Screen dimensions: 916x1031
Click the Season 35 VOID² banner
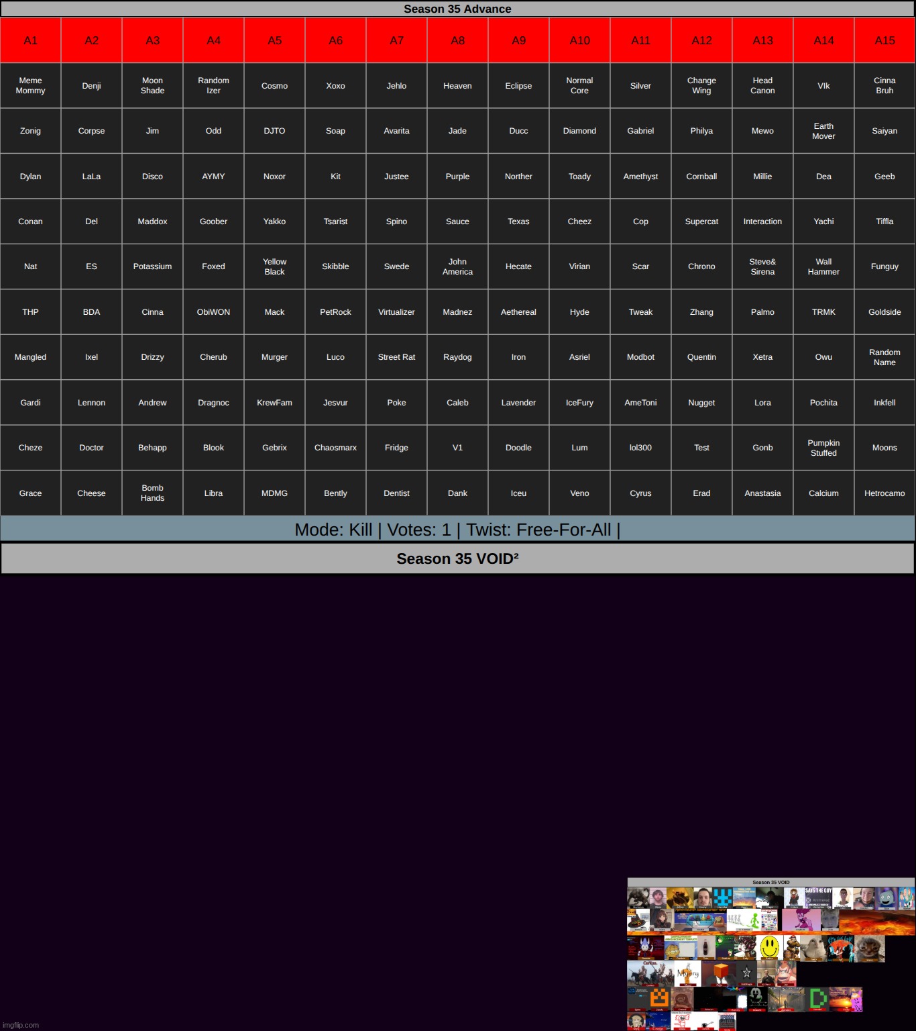(x=457, y=558)
